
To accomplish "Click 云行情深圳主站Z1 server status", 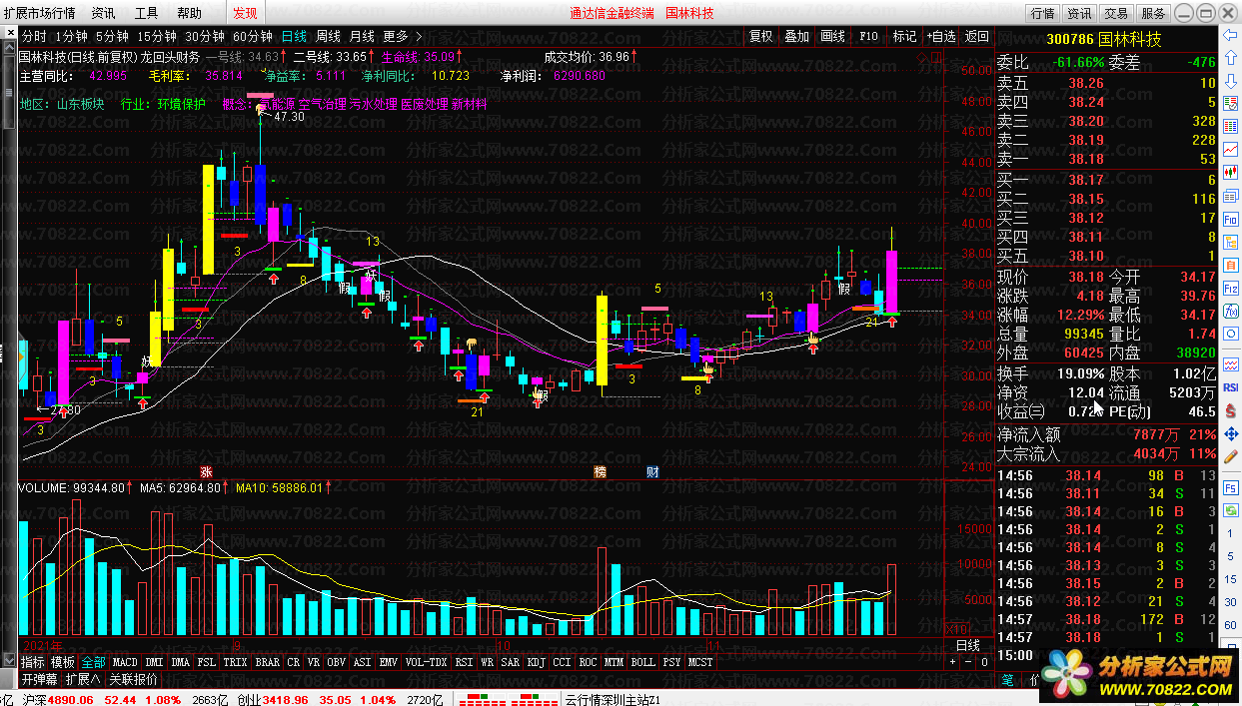I will click(x=613, y=699).
